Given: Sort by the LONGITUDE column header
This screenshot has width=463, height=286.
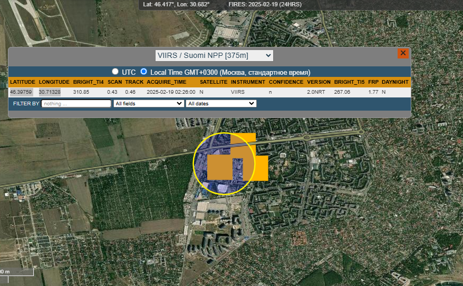Looking at the screenshot, I should (54, 82).
